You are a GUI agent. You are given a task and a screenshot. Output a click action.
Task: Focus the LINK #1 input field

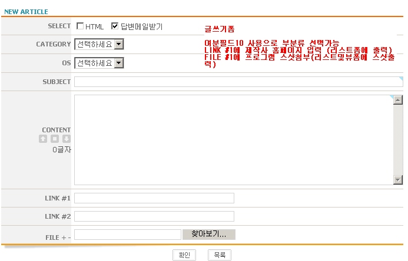[154, 198]
